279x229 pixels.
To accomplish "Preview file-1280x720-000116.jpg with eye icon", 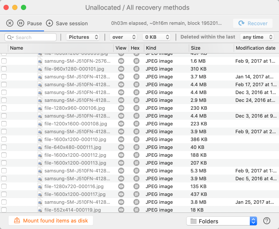I will (121, 186).
